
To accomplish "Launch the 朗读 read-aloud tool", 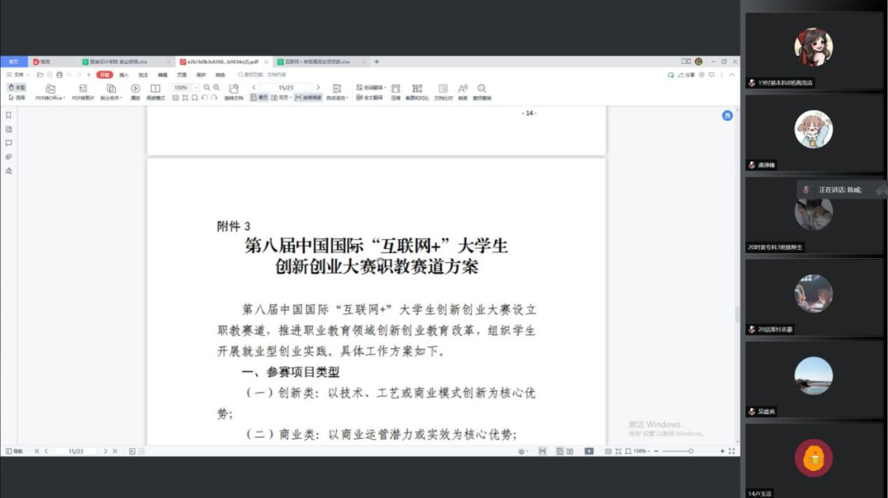I will [x=463, y=91].
